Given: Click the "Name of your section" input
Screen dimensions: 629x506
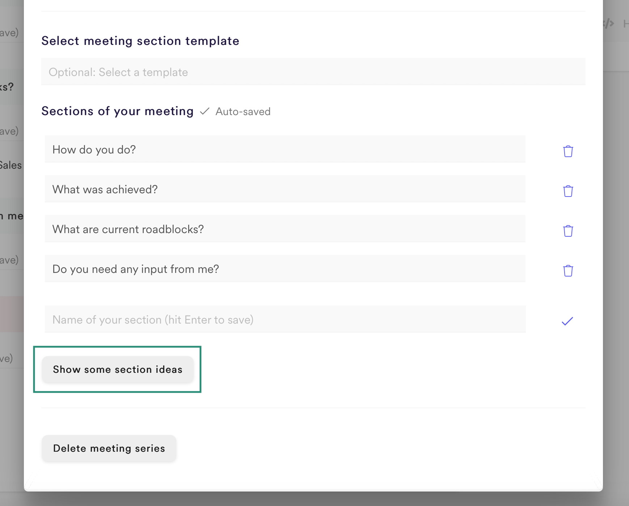Looking at the screenshot, I should click(x=285, y=320).
